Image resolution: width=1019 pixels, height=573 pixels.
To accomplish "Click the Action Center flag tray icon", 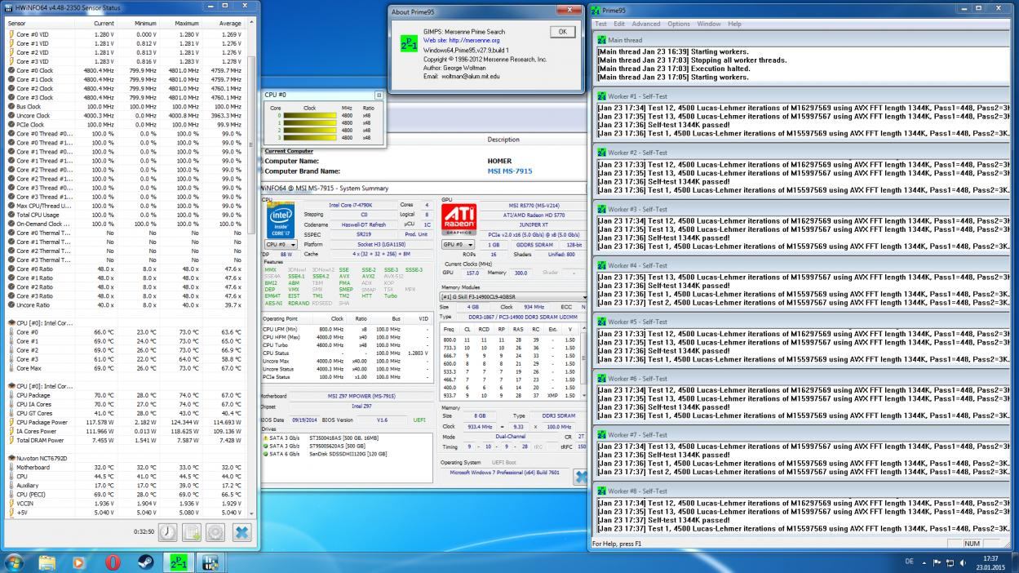I will [x=937, y=562].
